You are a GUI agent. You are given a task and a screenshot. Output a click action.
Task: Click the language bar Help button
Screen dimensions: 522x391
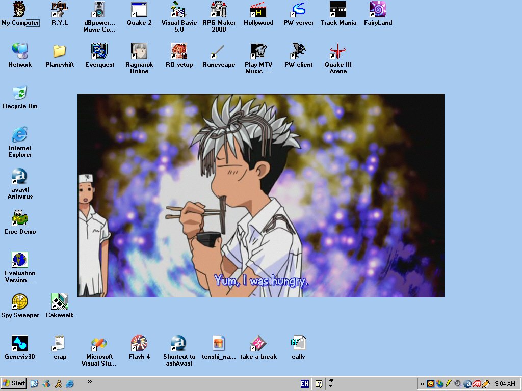point(319,384)
